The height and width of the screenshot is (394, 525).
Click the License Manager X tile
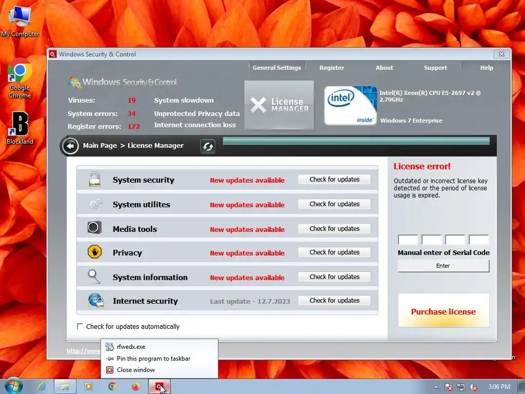(x=279, y=105)
